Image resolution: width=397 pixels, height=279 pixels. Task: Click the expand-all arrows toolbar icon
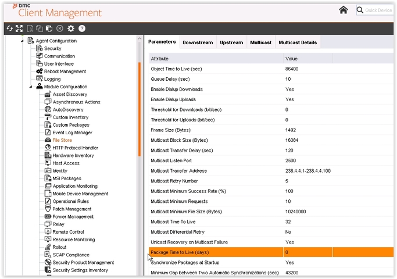click(x=19, y=28)
